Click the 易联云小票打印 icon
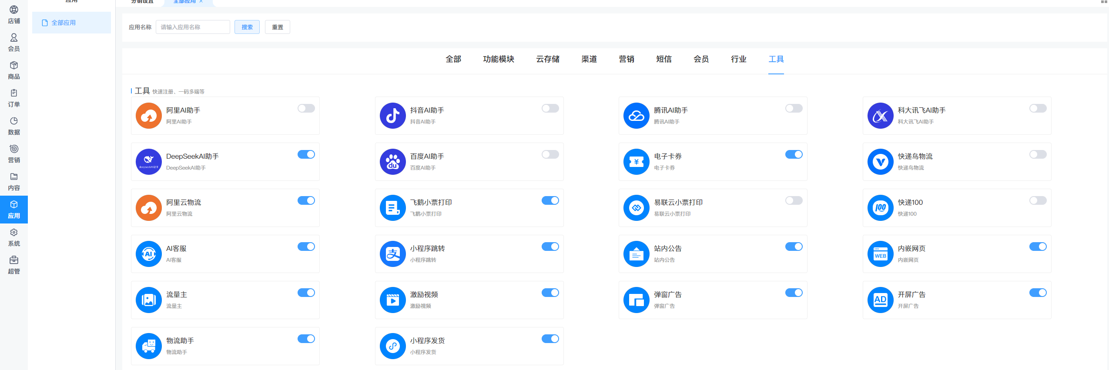Screen dimensions: 1109x370 coord(637,208)
